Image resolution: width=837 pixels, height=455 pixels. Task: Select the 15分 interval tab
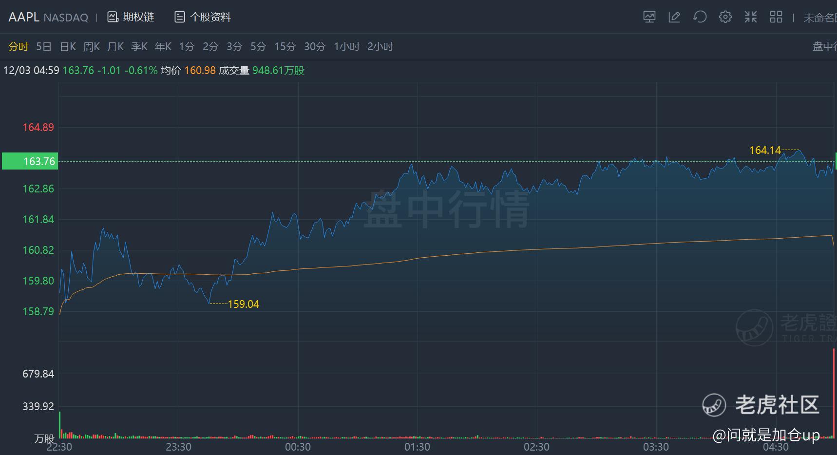tap(285, 46)
